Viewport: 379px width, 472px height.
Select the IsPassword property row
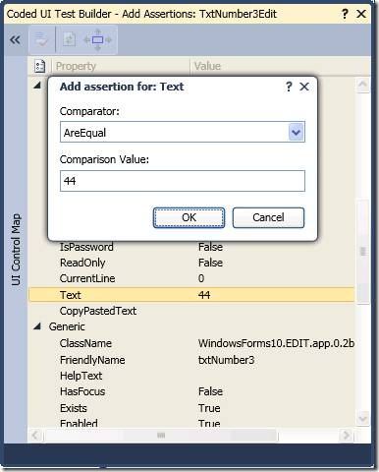(x=191, y=247)
